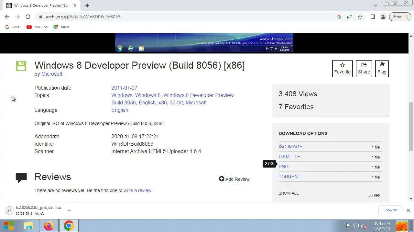Image resolution: width=414 pixels, height=232 pixels.
Task: Click the Windows desktop screenshot thumbnail
Action: pos(204,43)
